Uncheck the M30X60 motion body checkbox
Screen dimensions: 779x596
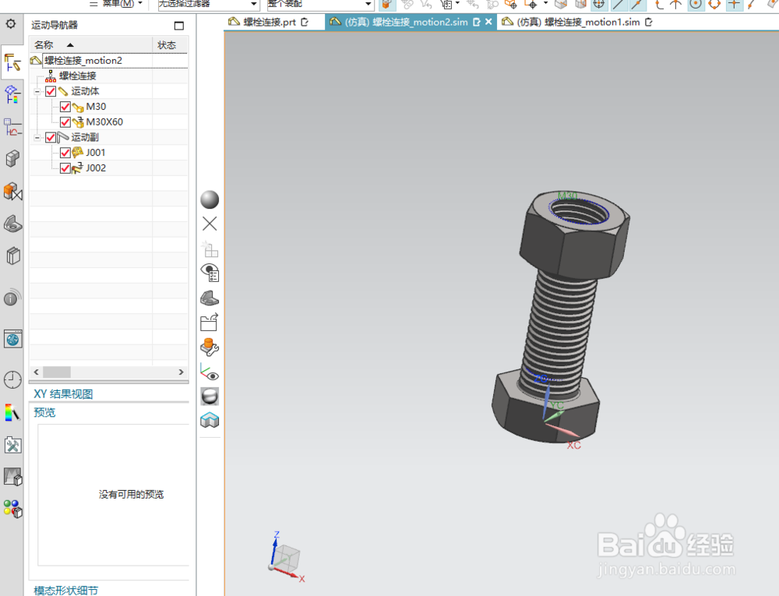point(65,122)
